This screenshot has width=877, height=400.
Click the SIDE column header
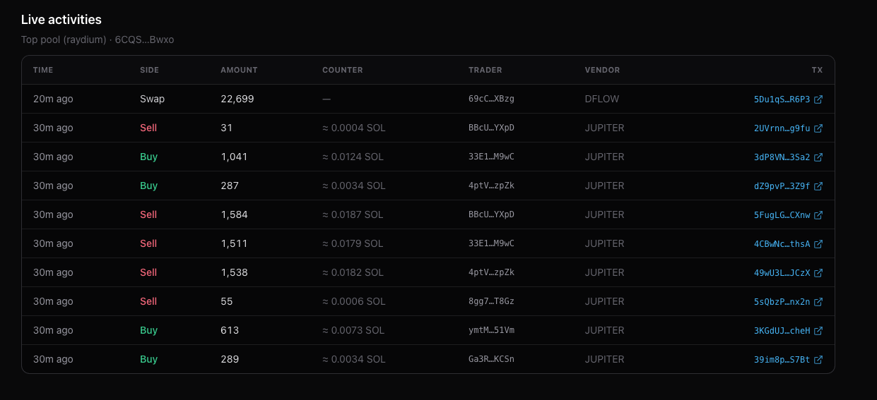tap(149, 70)
